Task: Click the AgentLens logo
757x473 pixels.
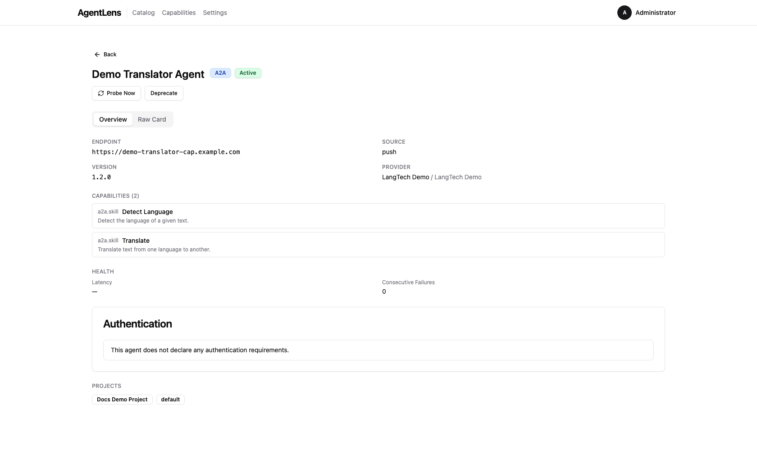Action: pyautogui.click(x=99, y=13)
